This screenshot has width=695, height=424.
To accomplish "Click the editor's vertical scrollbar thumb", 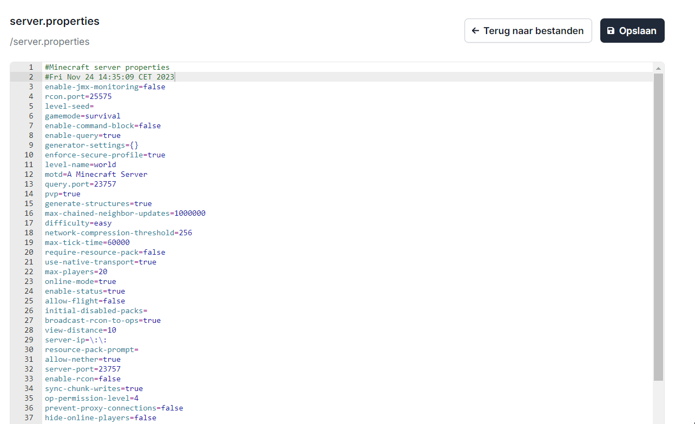I will pos(658,227).
